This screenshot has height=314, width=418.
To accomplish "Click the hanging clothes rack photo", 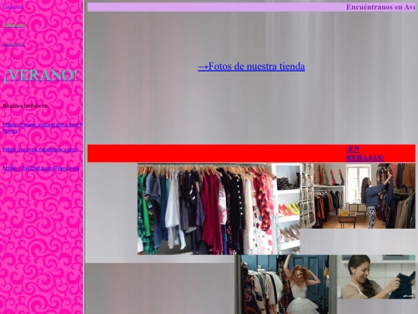I will coord(218,209).
